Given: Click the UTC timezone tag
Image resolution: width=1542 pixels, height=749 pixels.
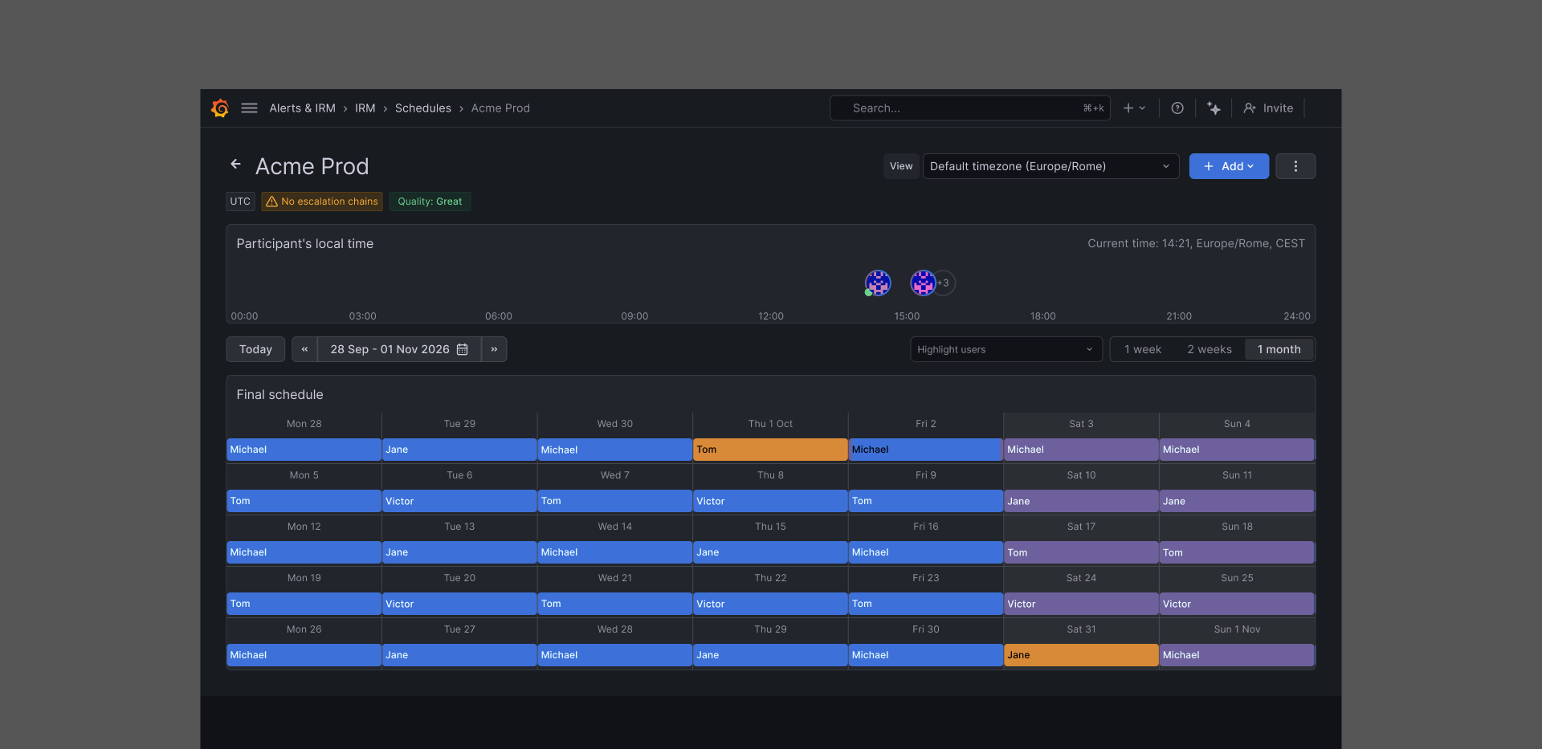Looking at the screenshot, I should 240,201.
